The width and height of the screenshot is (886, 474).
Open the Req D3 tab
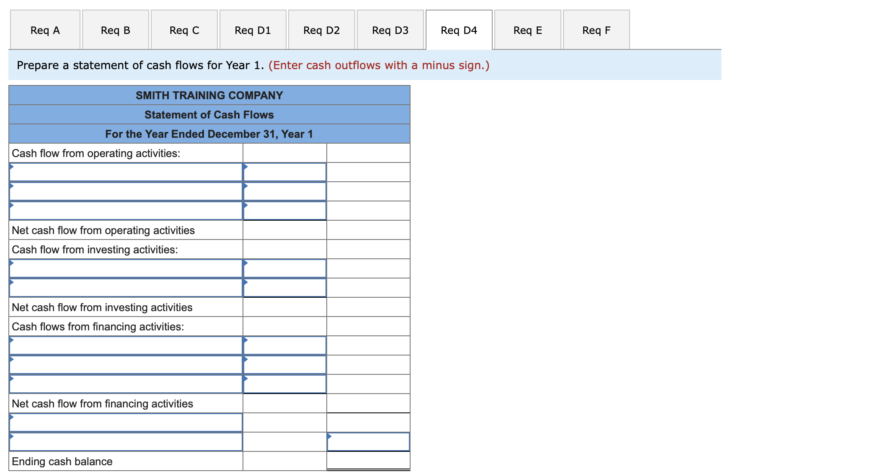tap(390, 30)
